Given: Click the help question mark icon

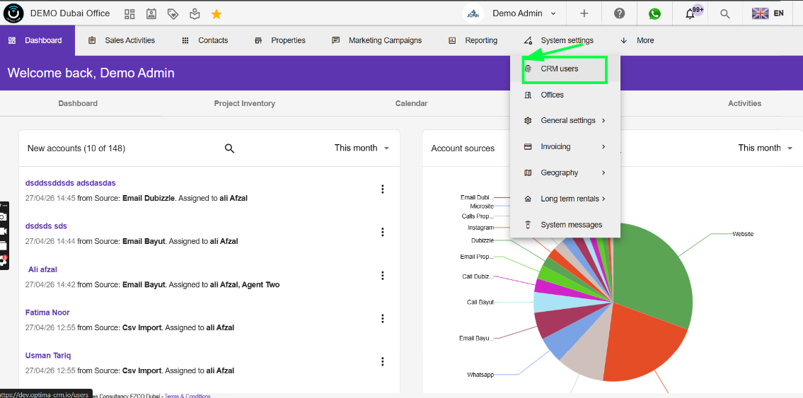Looking at the screenshot, I should tap(619, 14).
